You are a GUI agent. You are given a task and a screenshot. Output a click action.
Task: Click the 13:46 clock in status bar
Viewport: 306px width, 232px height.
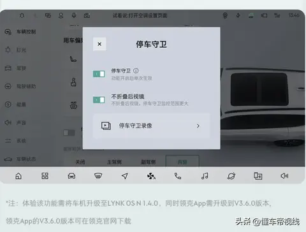[x=294, y=15]
